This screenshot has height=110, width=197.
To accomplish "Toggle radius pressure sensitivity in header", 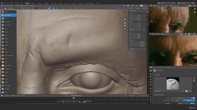I will pyautogui.click(x=33, y=8).
